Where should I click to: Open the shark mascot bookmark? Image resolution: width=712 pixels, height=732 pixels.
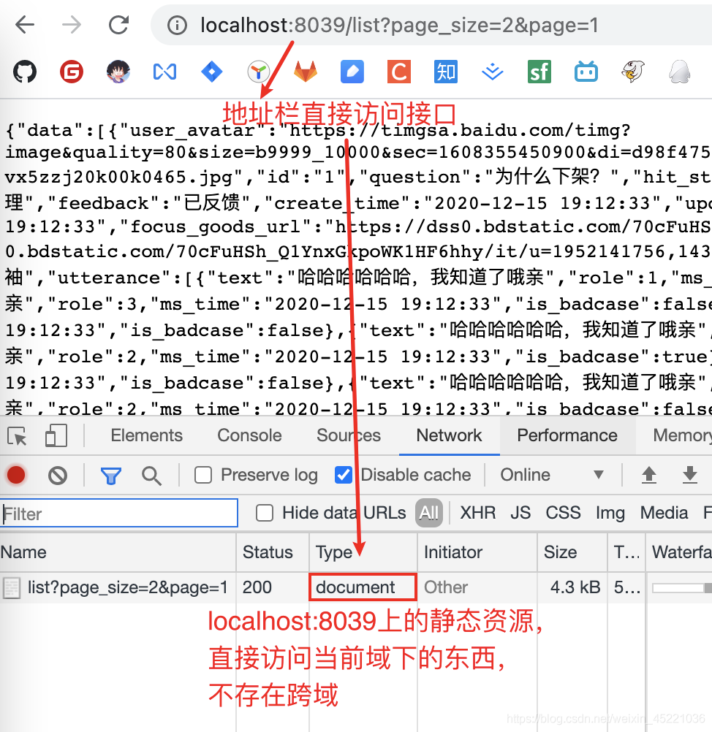point(632,72)
